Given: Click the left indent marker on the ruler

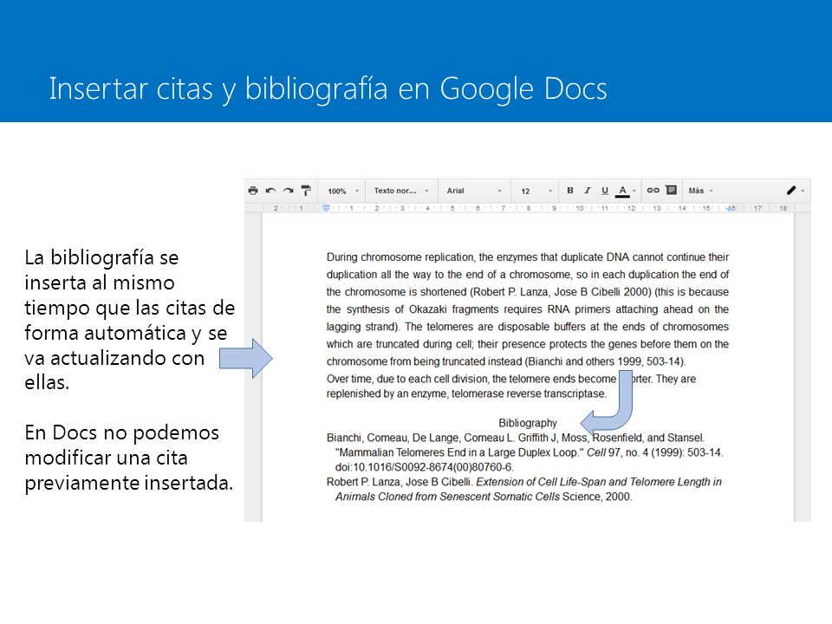Looking at the screenshot, I should coord(327,208).
